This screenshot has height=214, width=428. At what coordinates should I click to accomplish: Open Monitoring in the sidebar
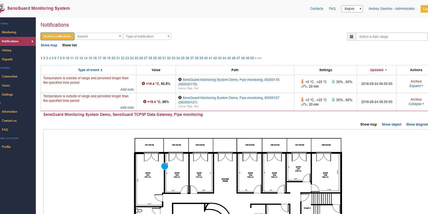tap(9, 32)
